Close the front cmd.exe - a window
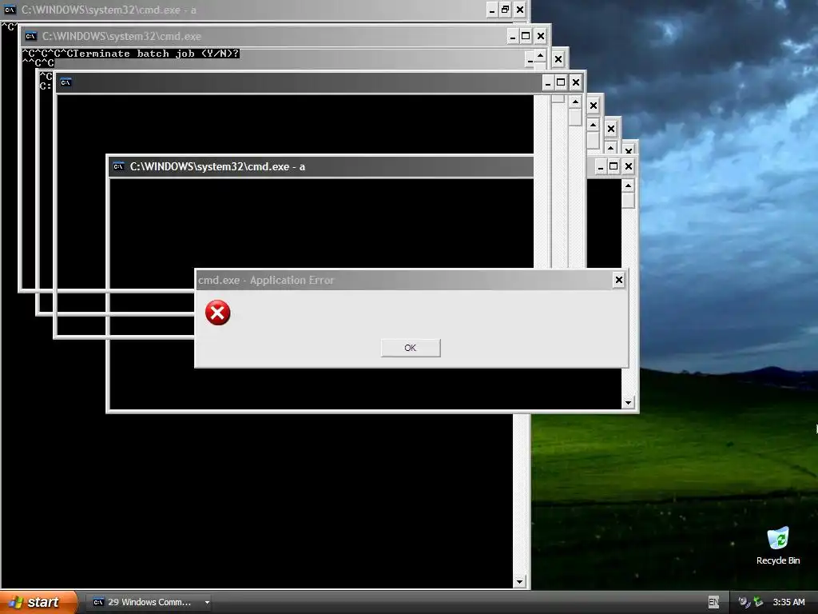The image size is (818, 614). pyautogui.click(x=628, y=166)
